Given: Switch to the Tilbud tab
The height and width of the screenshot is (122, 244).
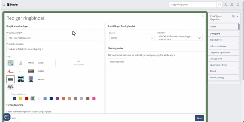Looking at the screenshot, I should pyautogui.click(x=223, y=71).
